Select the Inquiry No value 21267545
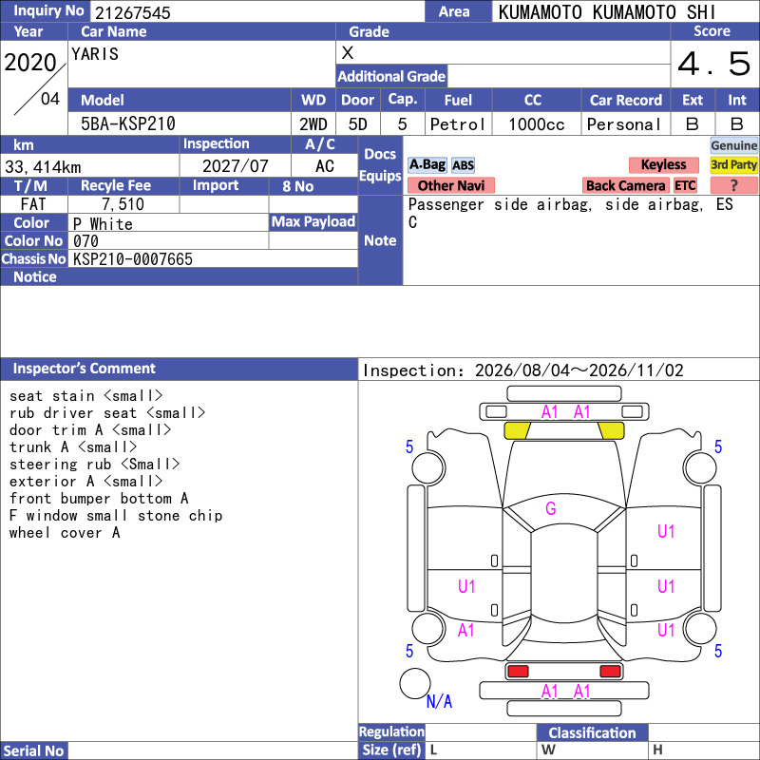 coord(133,12)
